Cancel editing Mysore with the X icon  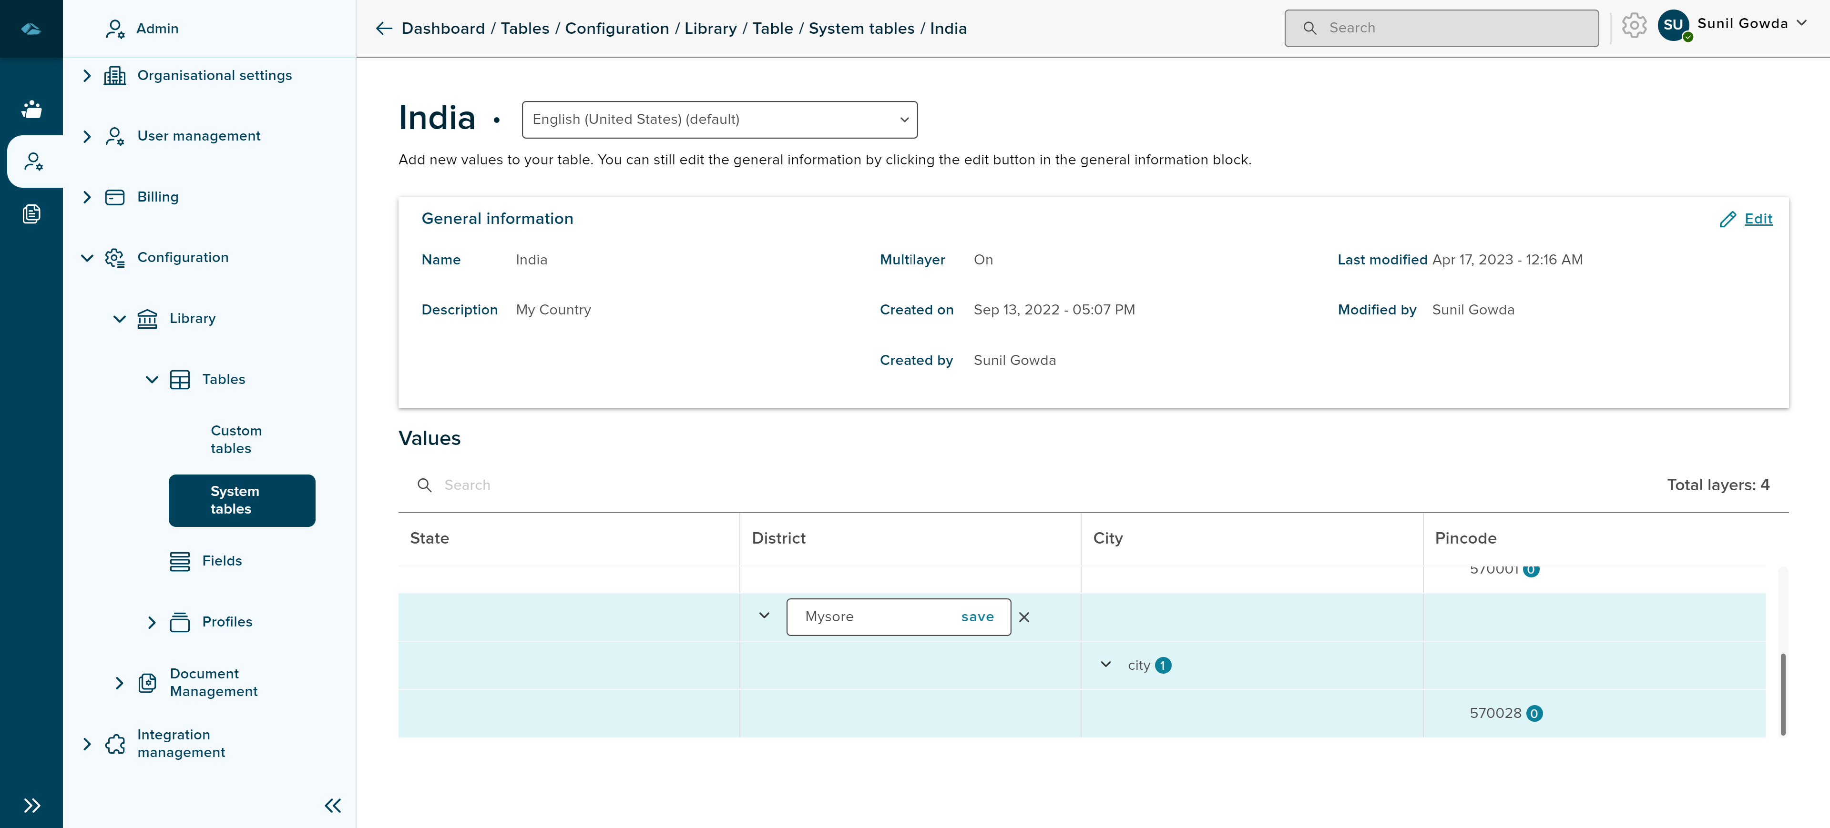tap(1024, 617)
